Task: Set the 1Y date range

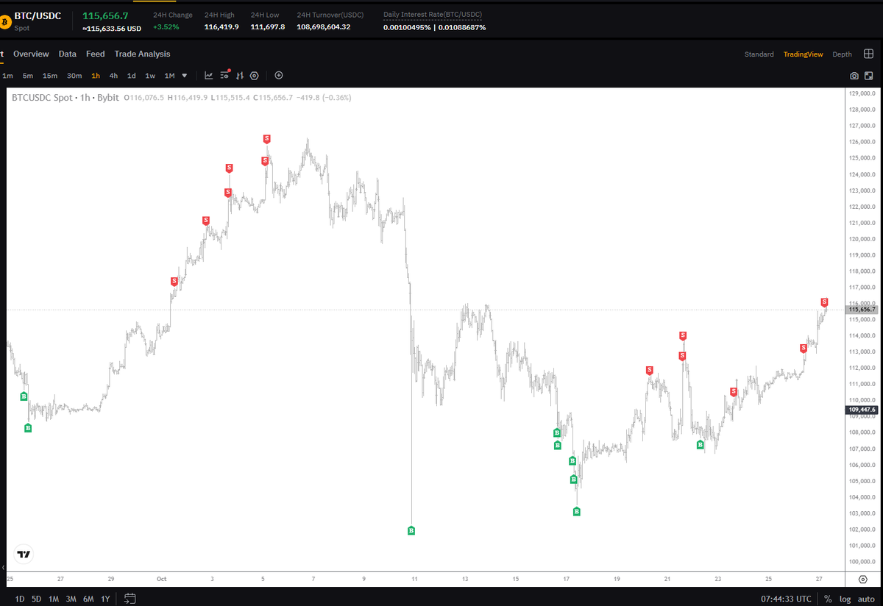Action: 106,599
